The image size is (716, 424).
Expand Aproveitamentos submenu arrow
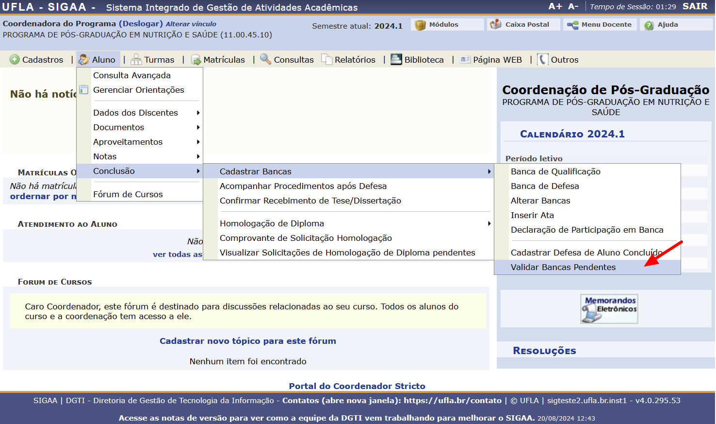198,142
